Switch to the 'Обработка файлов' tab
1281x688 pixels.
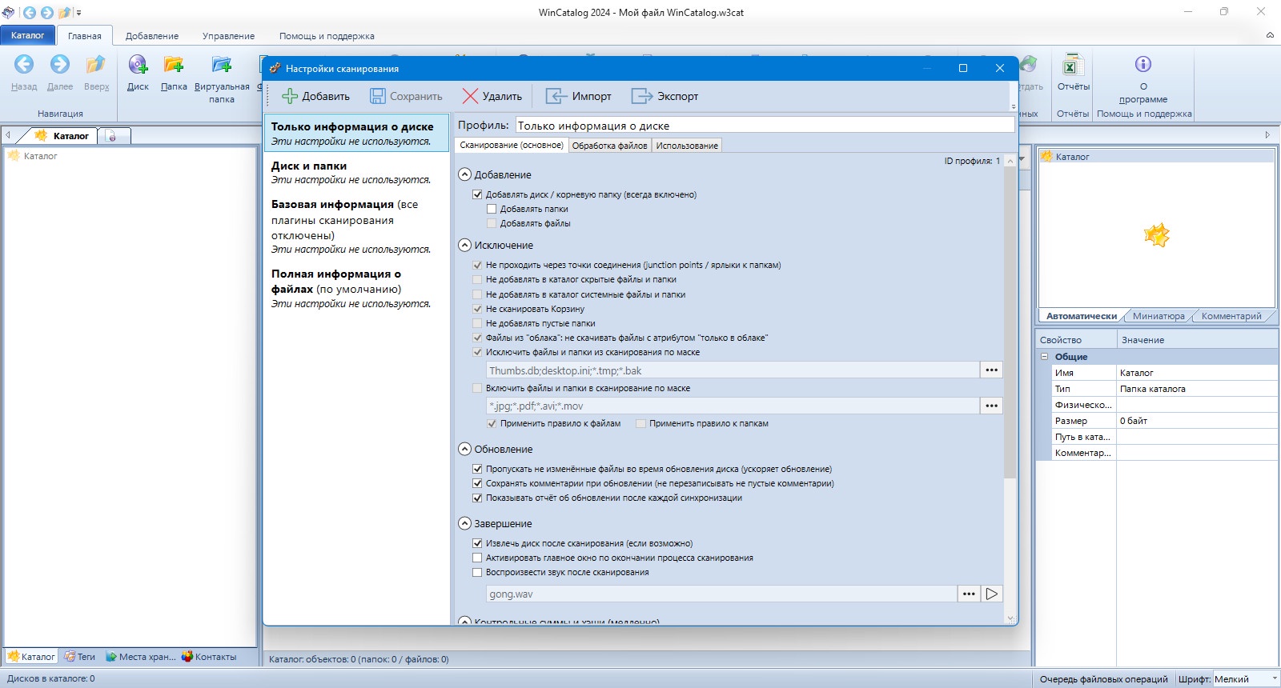click(609, 146)
